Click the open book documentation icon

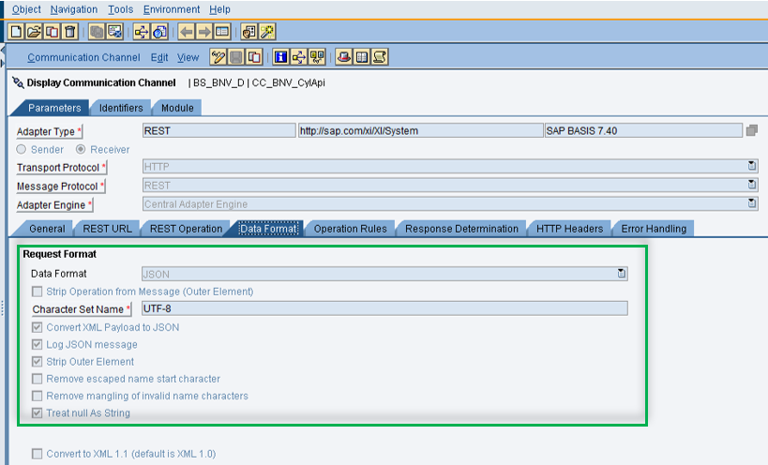(x=362, y=57)
